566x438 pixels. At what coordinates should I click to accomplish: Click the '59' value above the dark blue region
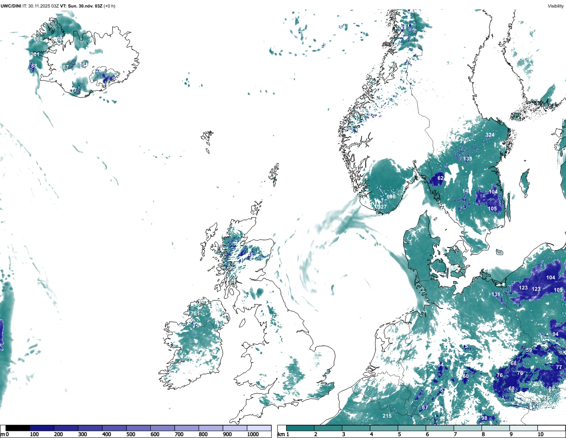coord(529,350)
